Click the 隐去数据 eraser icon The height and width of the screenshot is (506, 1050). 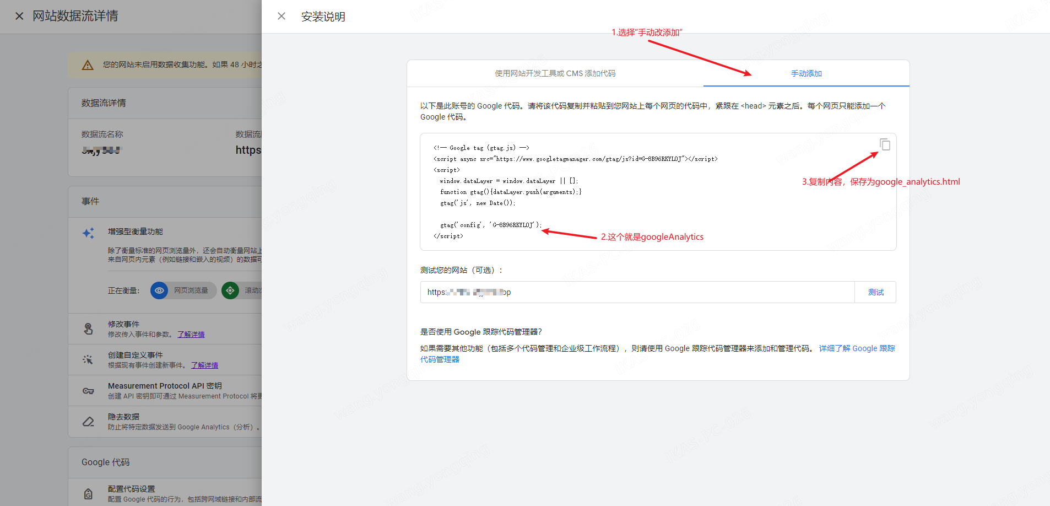(88, 422)
